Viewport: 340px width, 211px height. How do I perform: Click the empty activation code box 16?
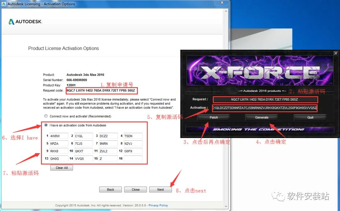tap(133, 158)
